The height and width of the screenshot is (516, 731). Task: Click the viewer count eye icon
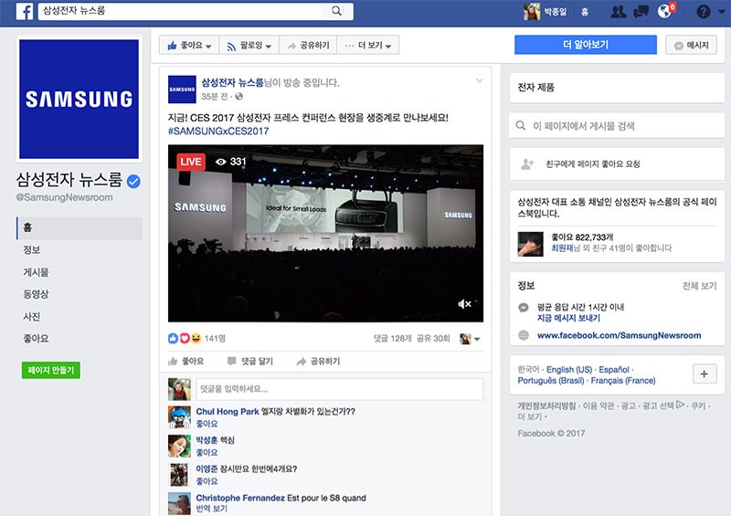pos(221,162)
